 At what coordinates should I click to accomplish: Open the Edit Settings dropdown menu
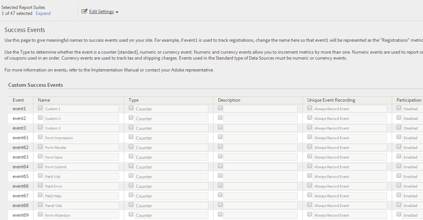point(116,12)
